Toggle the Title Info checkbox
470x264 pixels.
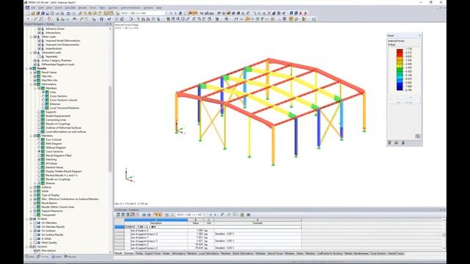tap(35, 76)
